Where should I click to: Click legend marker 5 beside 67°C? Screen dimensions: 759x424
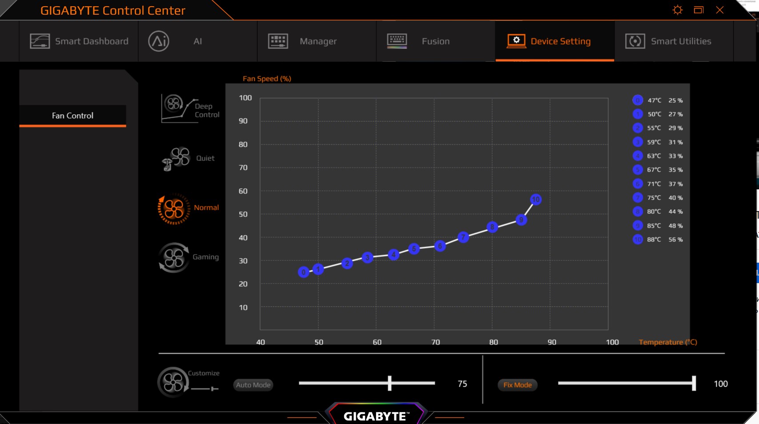(638, 169)
